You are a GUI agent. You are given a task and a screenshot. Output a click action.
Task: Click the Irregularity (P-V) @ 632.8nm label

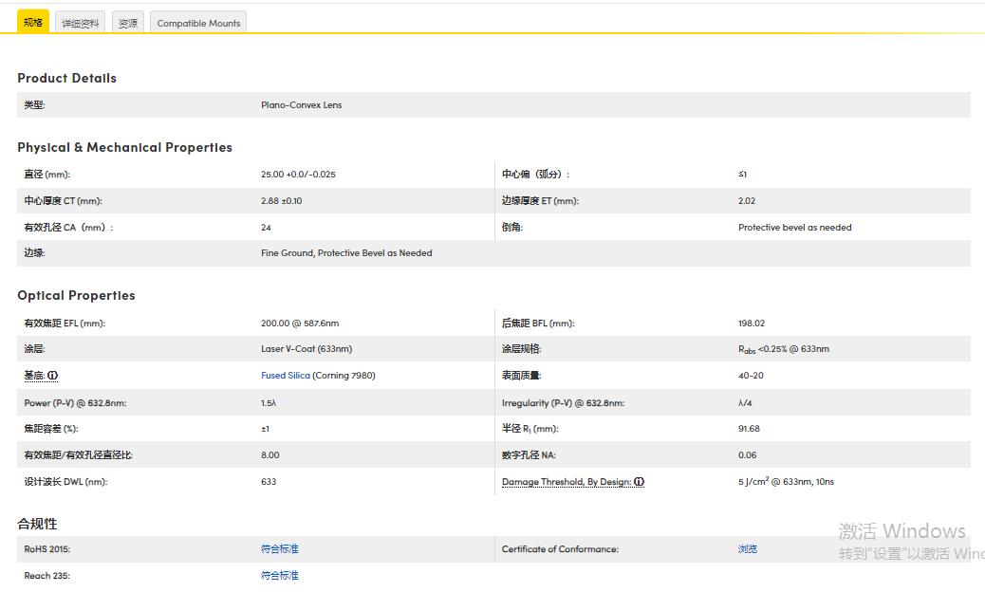point(563,403)
